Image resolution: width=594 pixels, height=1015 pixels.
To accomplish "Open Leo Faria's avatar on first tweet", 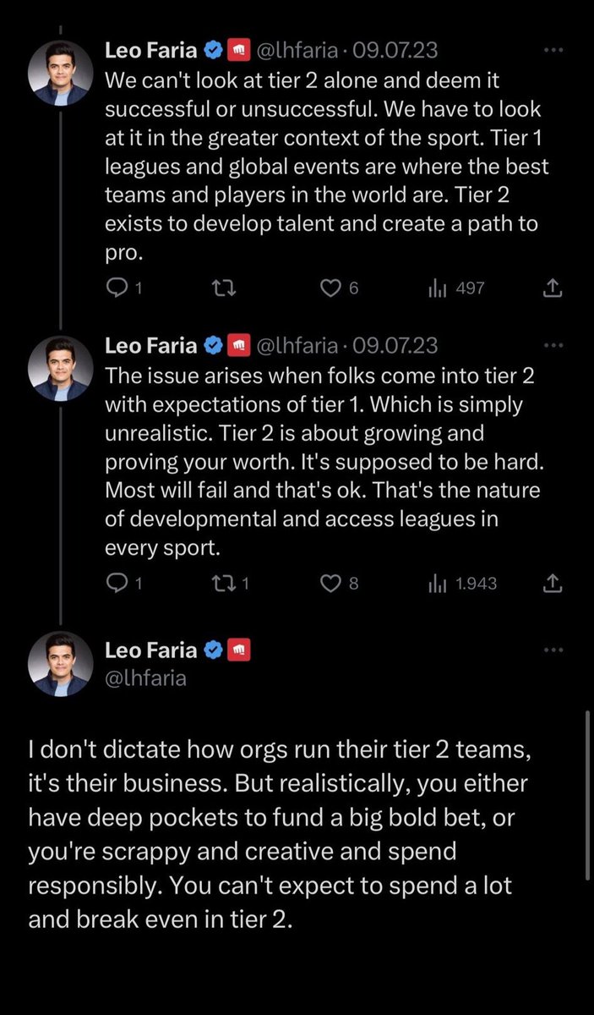I will tap(60, 73).
